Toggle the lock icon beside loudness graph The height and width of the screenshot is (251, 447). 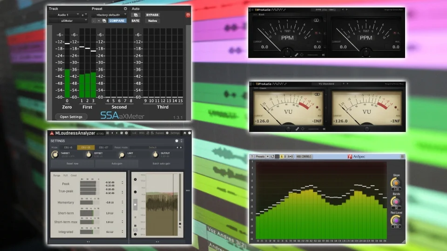click(180, 224)
